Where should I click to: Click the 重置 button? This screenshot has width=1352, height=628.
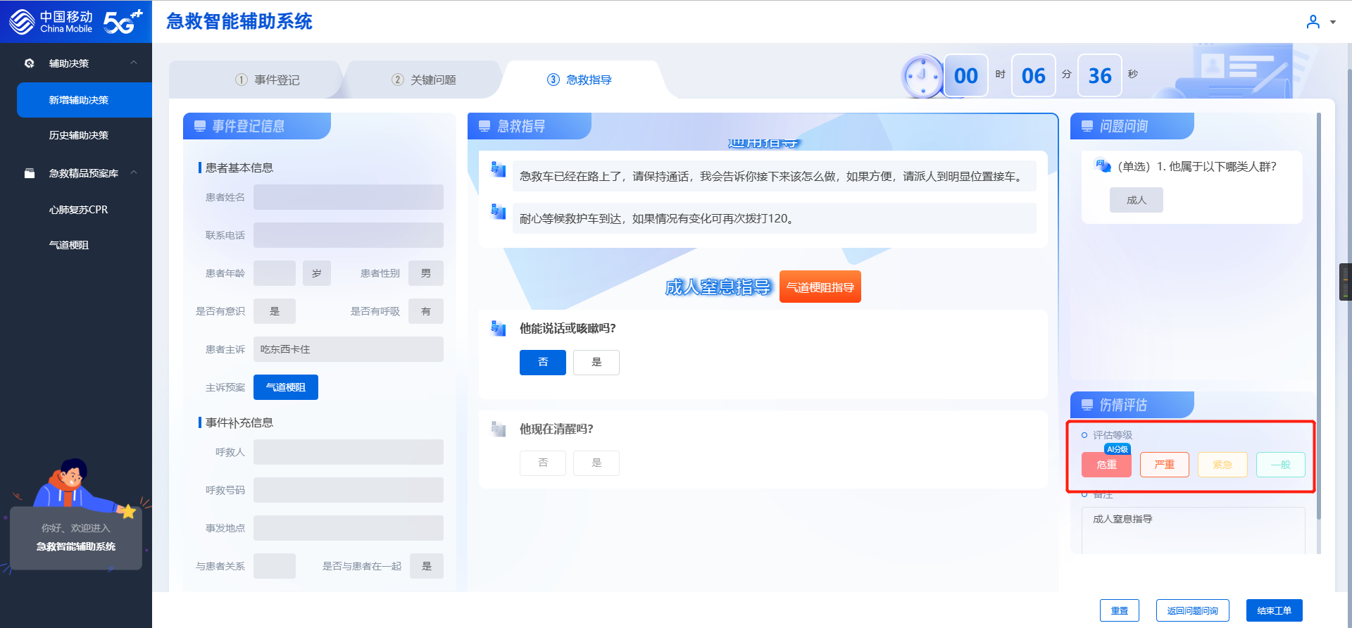click(x=1120, y=610)
